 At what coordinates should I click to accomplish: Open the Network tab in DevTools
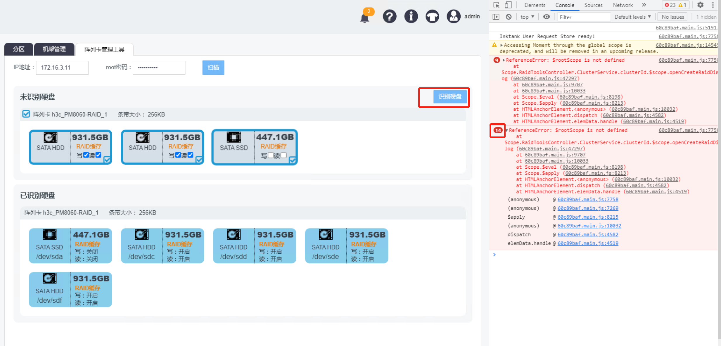[x=623, y=5]
